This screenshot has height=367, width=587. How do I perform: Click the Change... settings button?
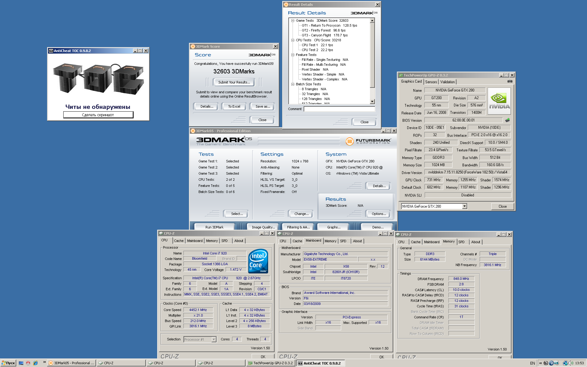click(x=301, y=214)
